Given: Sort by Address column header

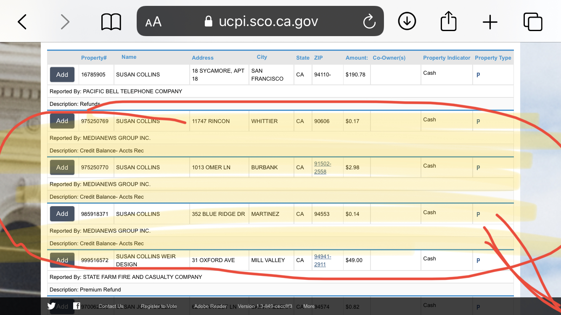Looking at the screenshot, I should 203,58.
